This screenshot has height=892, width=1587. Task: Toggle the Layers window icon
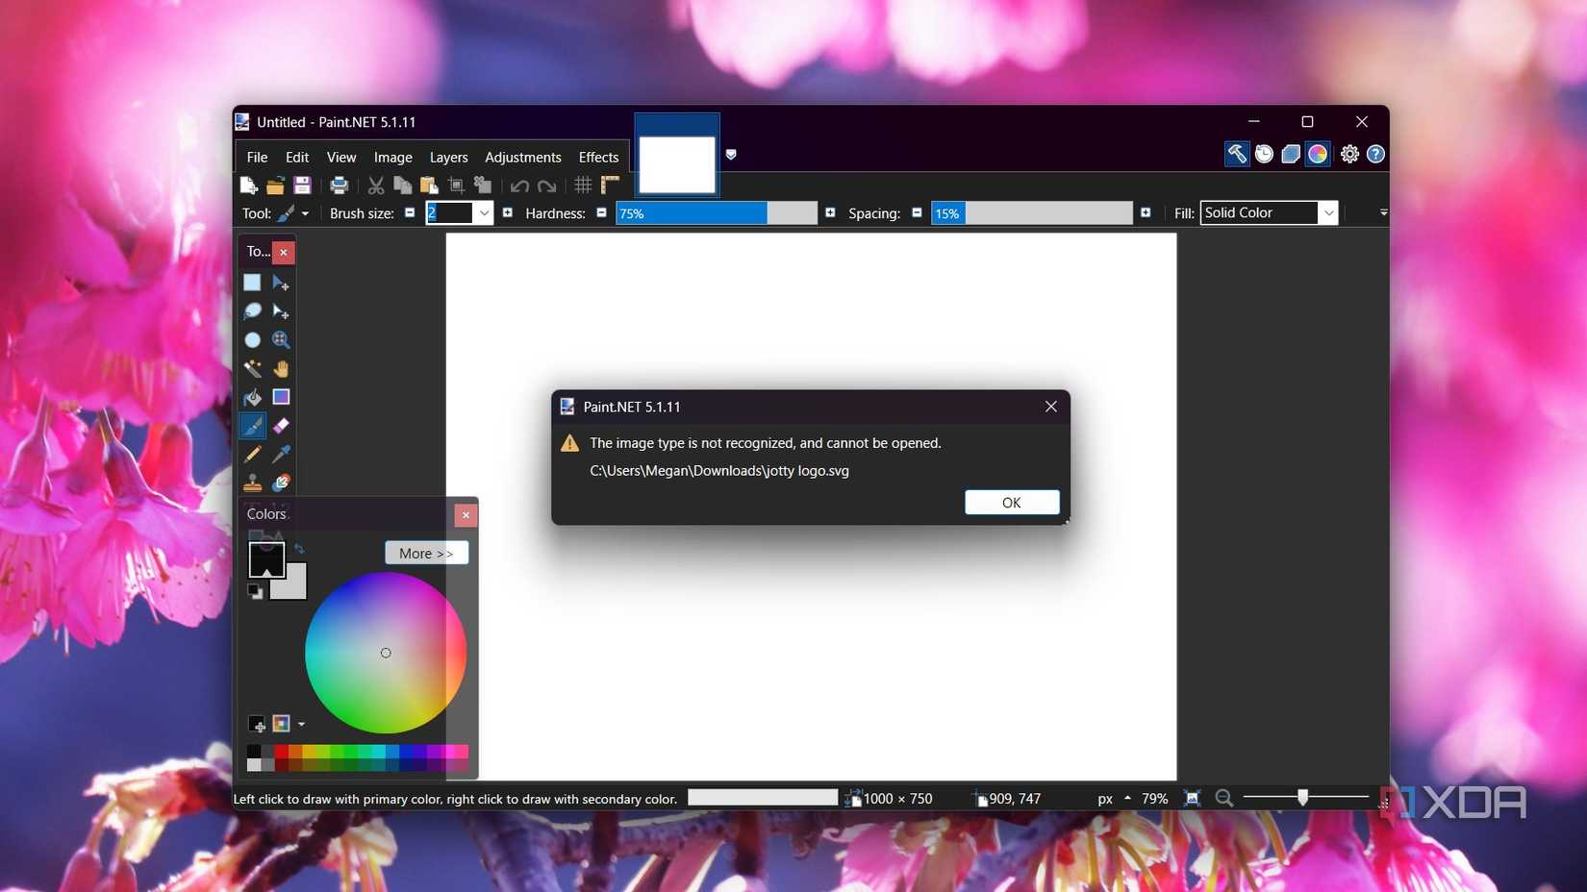pos(1291,154)
